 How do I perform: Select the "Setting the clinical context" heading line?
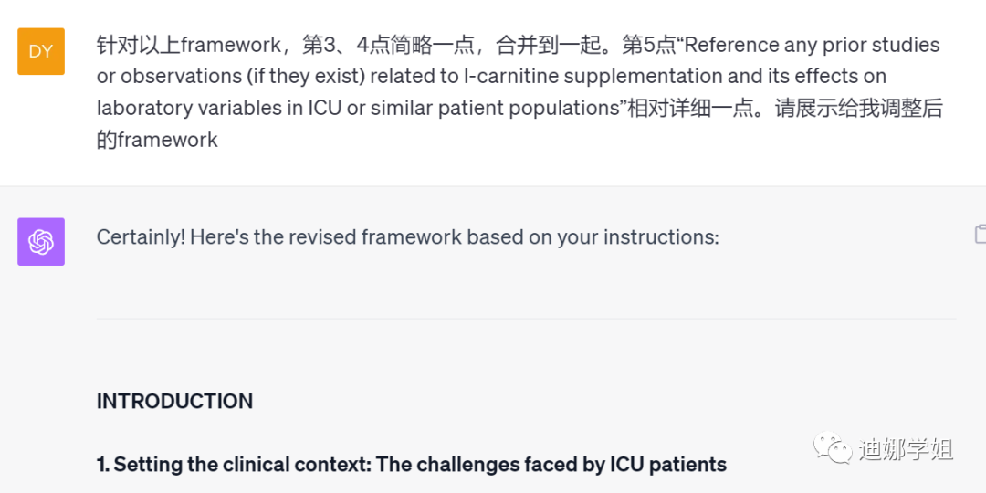click(411, 465)
